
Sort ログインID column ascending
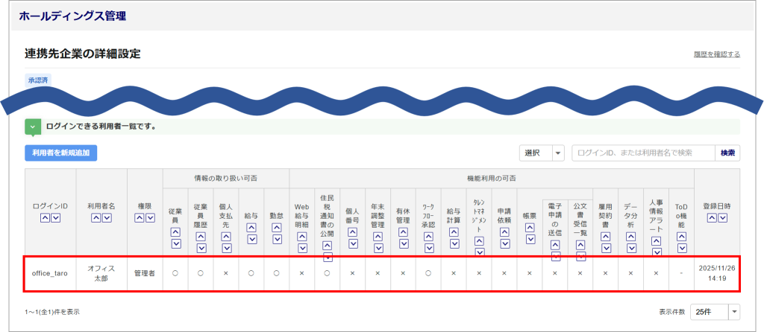(45, 218)
